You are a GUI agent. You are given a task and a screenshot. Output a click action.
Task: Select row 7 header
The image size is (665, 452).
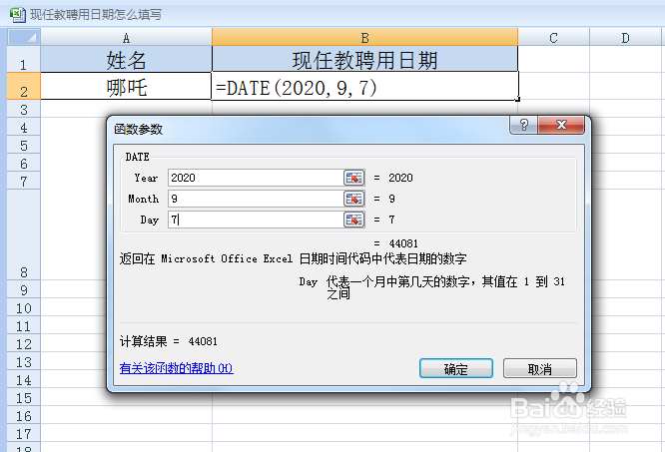click(x=24, y=181)
